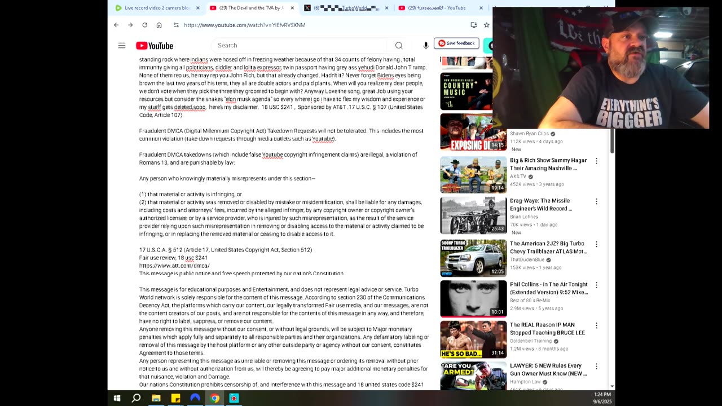Bookmark this page with the star icon

tap(486, 25)
